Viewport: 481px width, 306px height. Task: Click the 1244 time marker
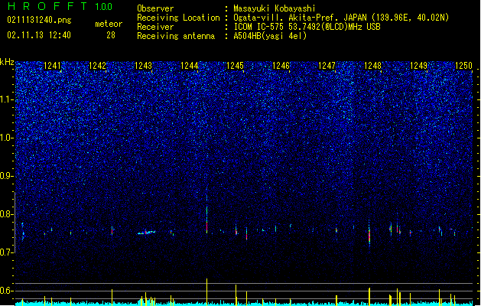click(x=190, y=66)
